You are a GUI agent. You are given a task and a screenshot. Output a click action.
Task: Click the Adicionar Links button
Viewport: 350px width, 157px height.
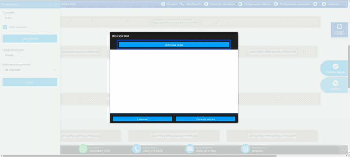point(174,45)
